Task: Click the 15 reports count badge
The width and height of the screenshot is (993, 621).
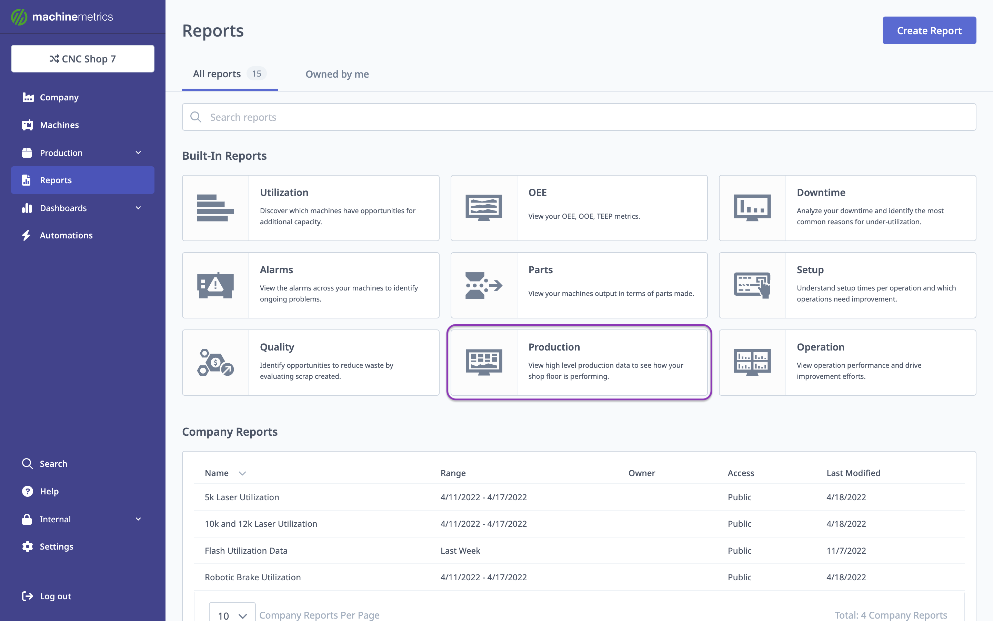Action: 257,73
